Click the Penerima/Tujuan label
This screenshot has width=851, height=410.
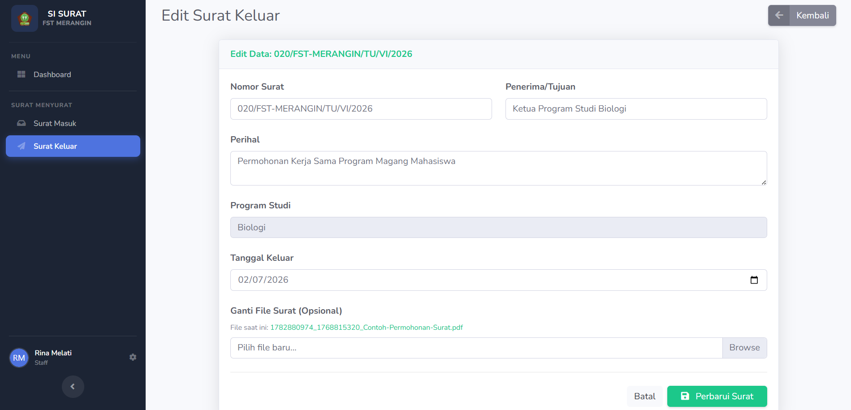coord(540,86)
